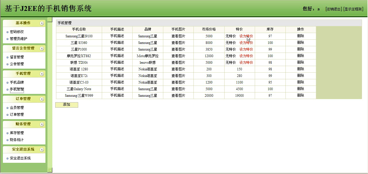View picture of 联想 TD30t

(x=178, y=63)
